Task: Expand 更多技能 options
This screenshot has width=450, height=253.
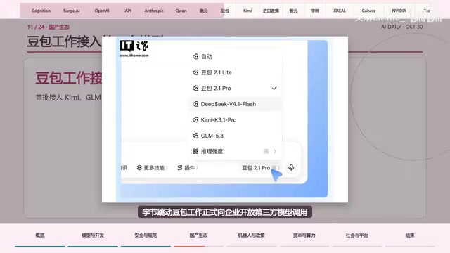Action: (152, 167)
